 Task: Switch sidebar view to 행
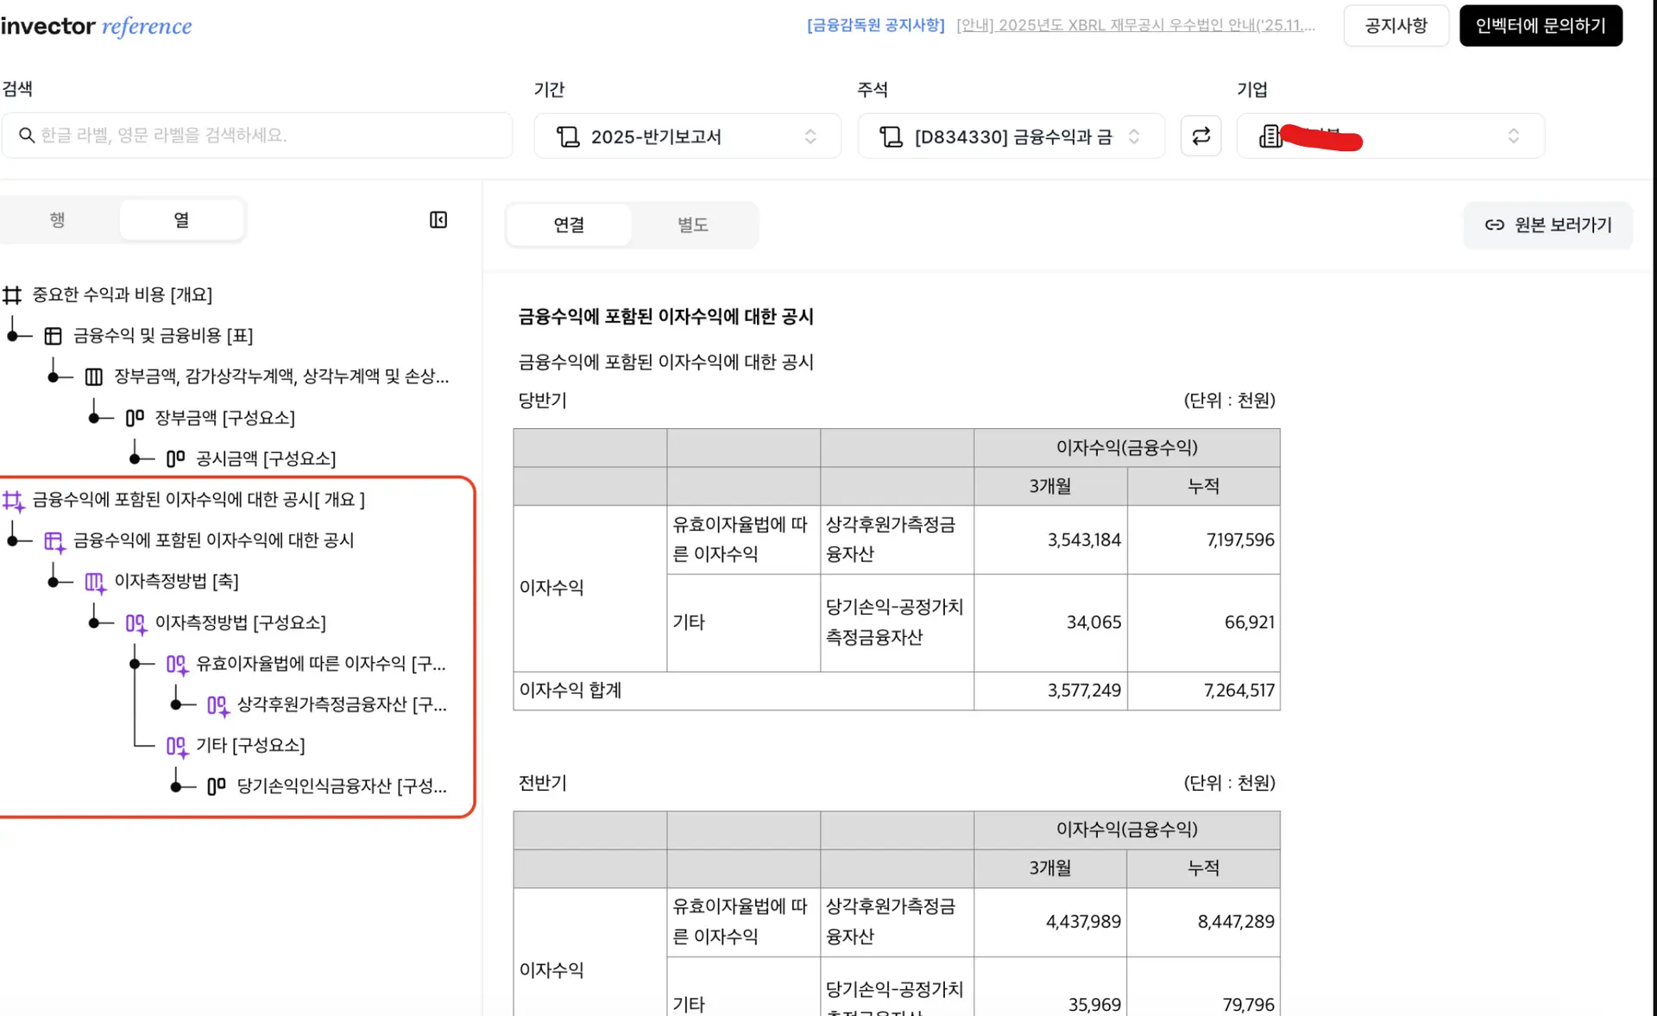tap(57, 220)
